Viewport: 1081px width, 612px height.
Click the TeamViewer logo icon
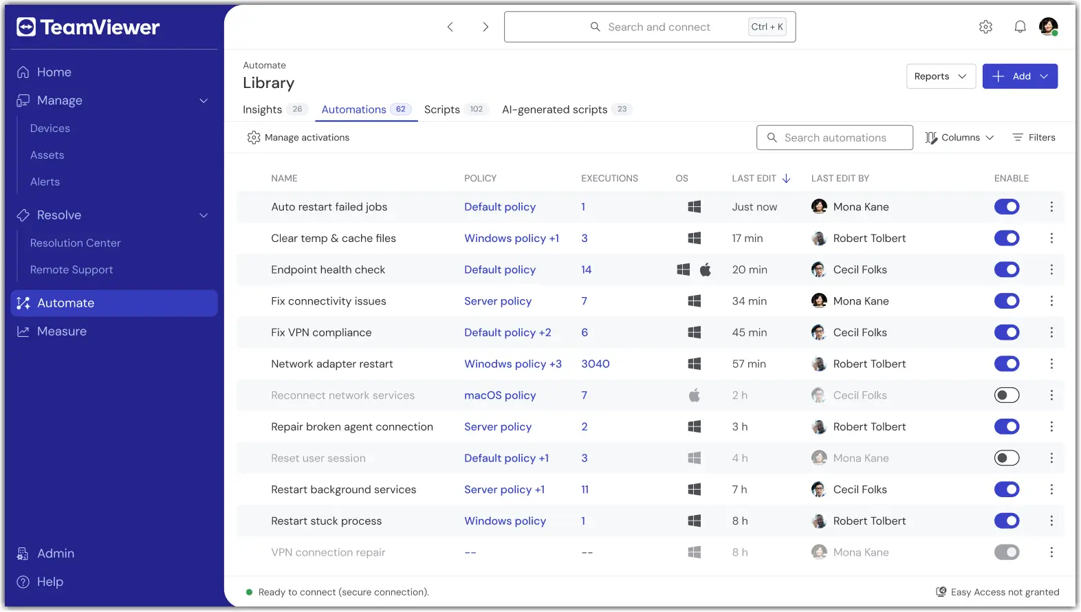click(26, 27)
